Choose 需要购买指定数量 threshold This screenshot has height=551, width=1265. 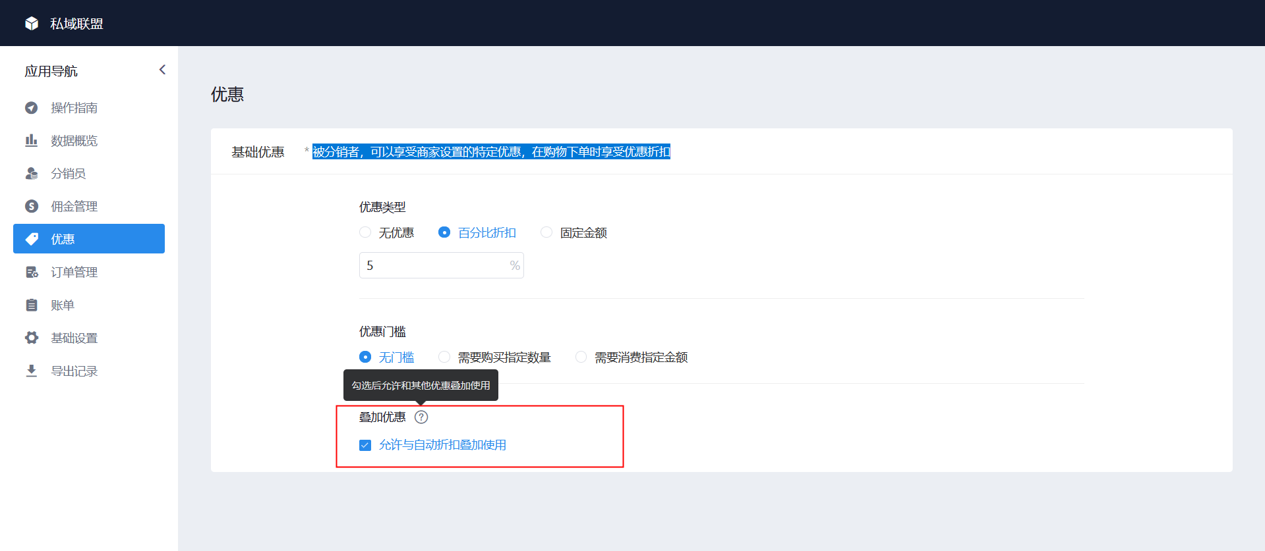point(444,357)
